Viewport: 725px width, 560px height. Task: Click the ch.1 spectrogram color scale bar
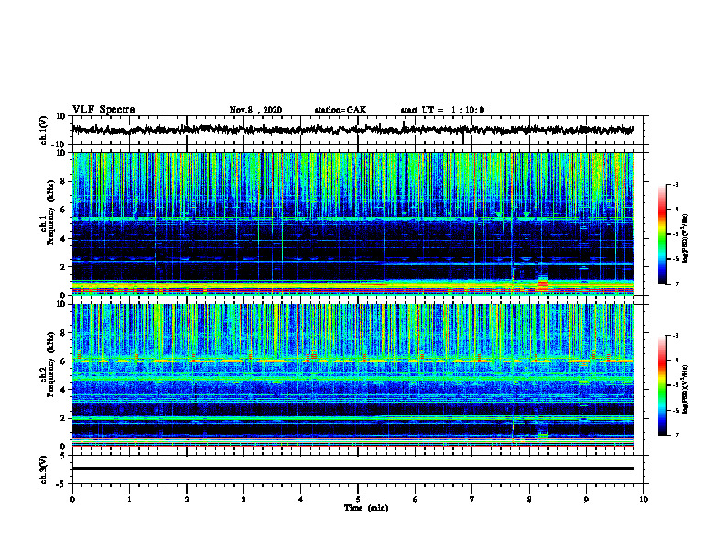point(663,233)
